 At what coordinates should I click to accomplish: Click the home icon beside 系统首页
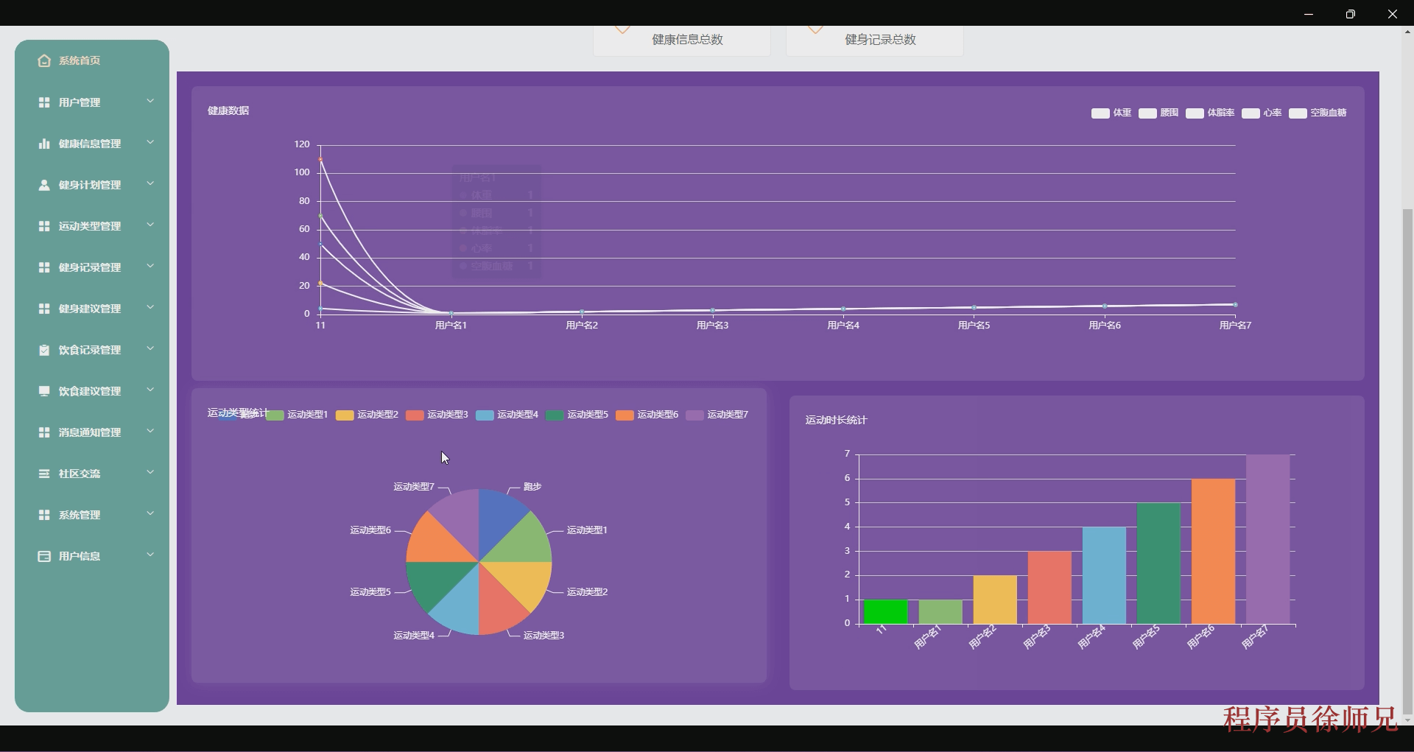(44, 61)
